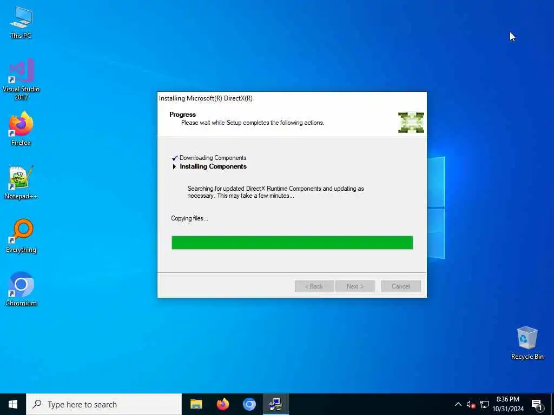Select the Firefox desktop shortcut
Image resolution: width=554 pixels, height=415 pixels.
pyautogui.click(x=21, y=129)
